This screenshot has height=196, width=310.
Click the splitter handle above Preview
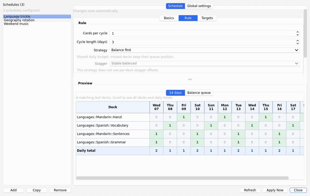[190, 79]
